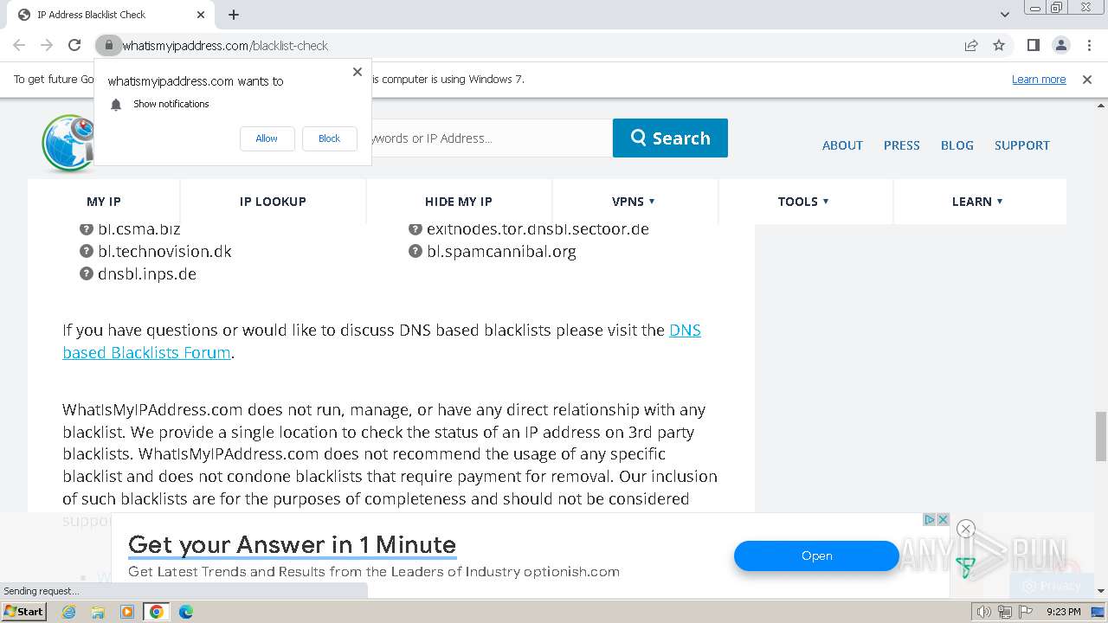Open the tab search chevron
The width and height of the screenshot is (1108, 623).
point(1005,15)
